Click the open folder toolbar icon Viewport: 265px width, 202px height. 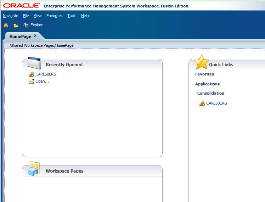point(16,26)
